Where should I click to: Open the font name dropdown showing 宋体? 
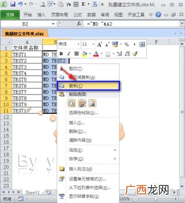pos(79,44)
